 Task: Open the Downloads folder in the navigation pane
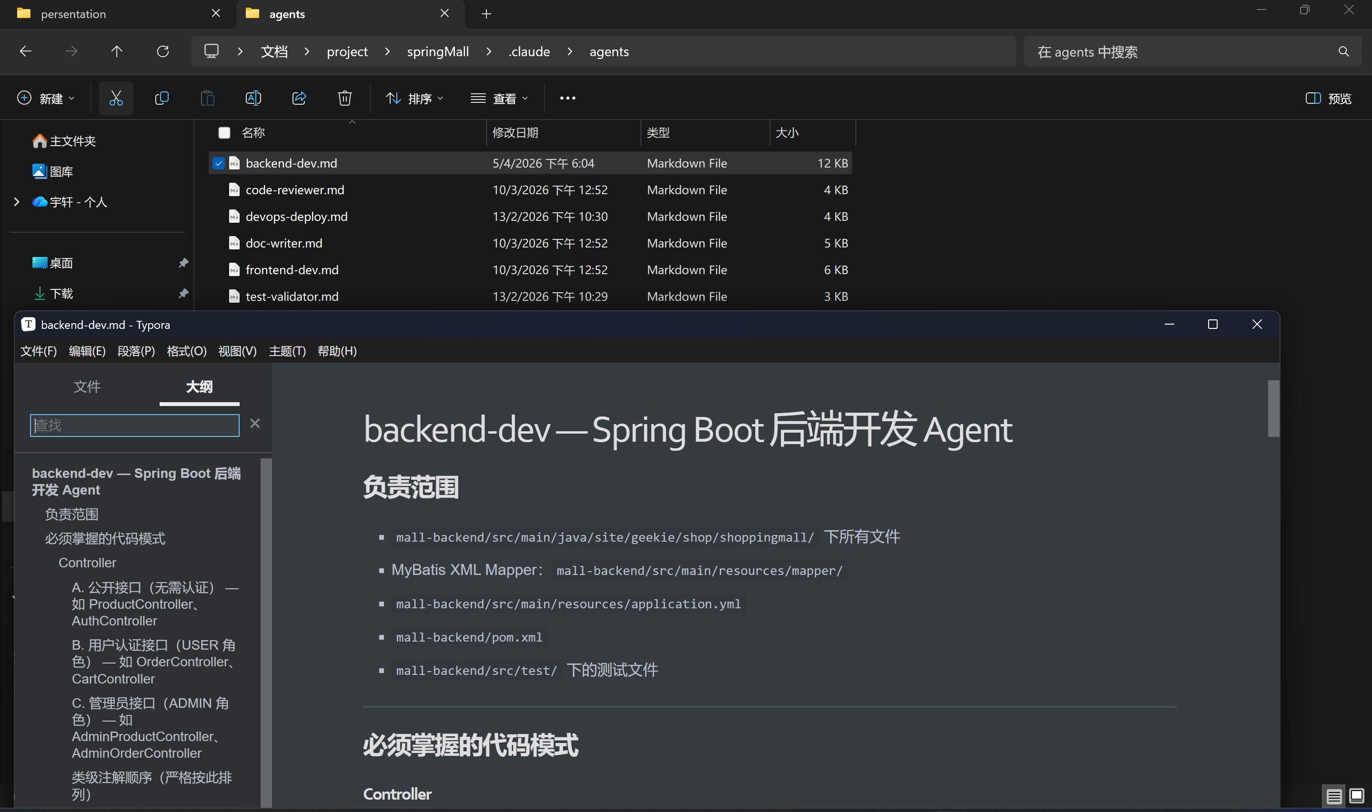click(52, 294)
